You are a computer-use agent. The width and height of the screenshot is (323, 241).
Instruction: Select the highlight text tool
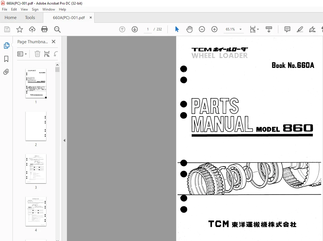(x=300, y=29)
